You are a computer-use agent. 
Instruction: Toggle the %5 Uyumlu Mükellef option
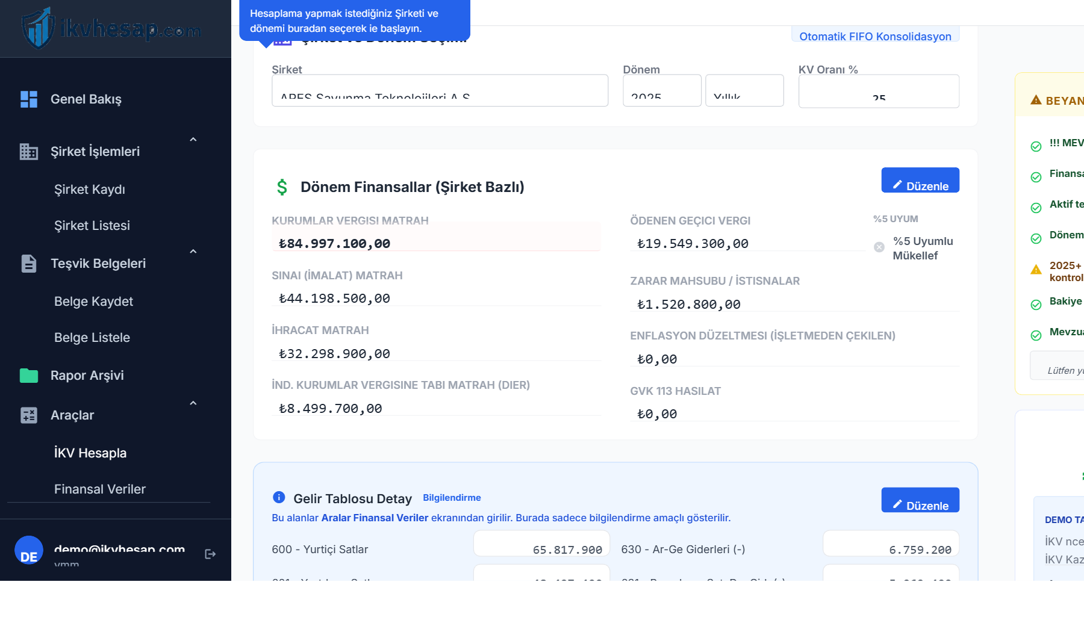[879, 247]
